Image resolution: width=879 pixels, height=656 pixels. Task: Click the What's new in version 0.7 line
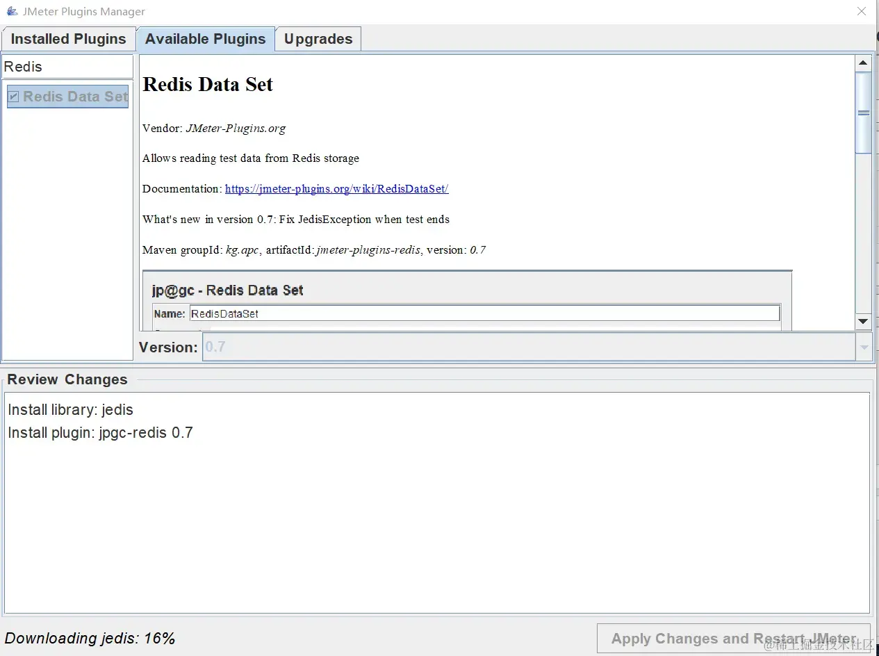pos(296,219)
